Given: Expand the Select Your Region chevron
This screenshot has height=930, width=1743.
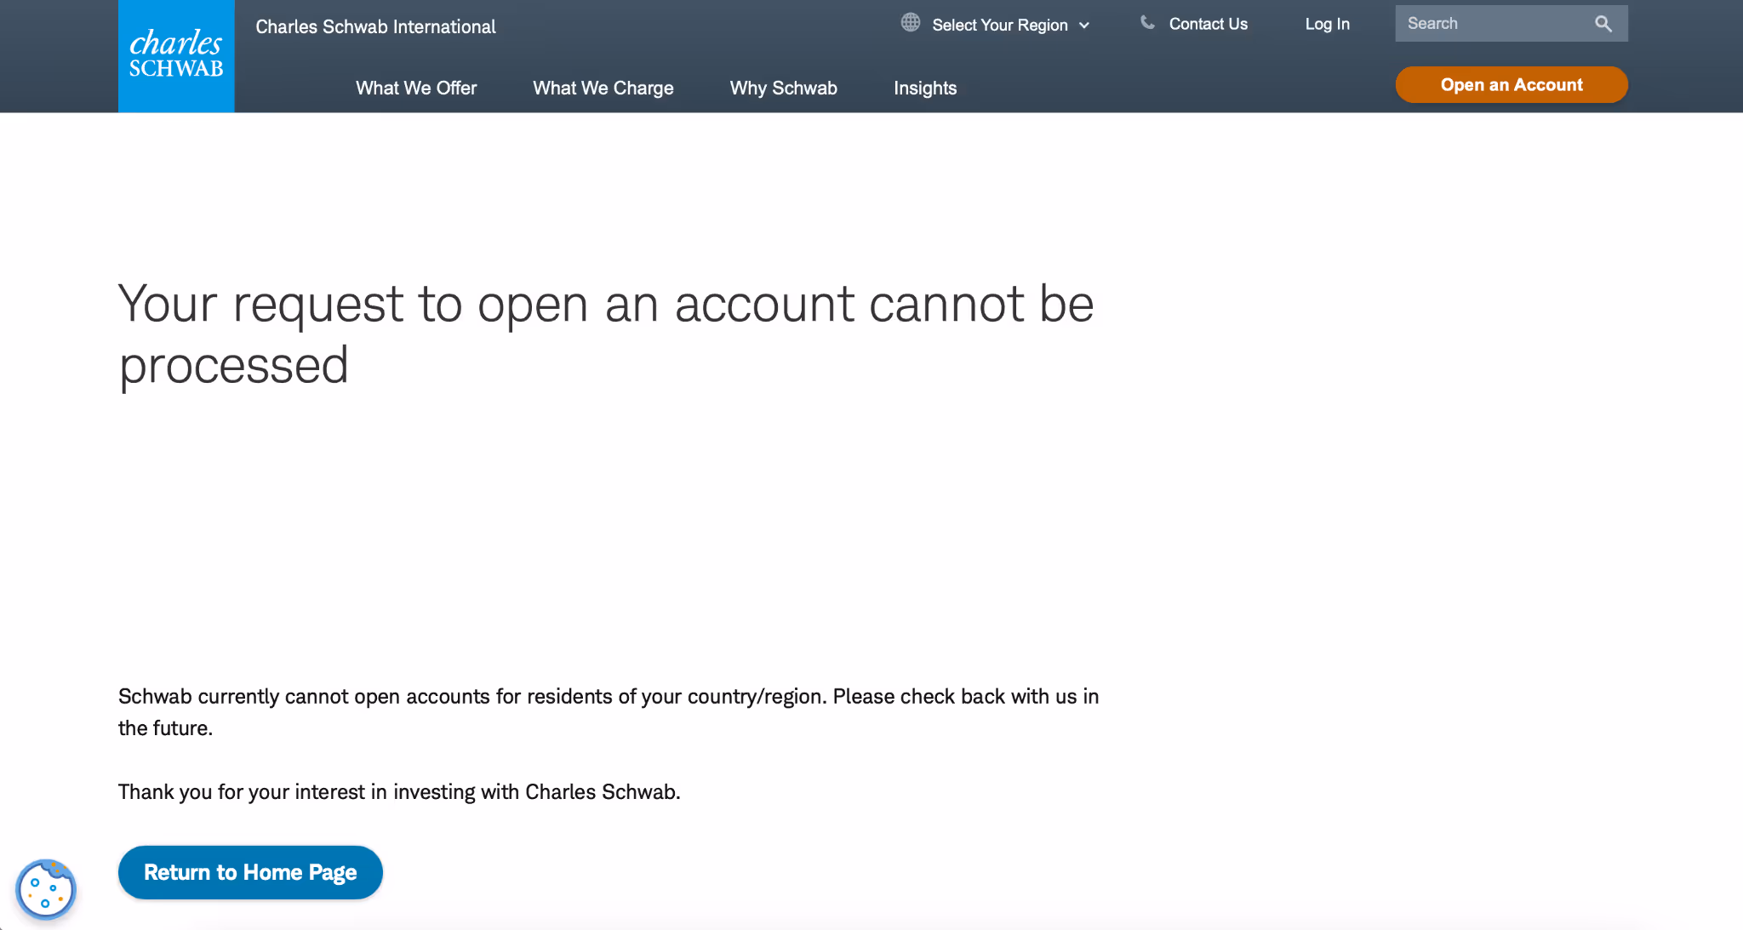Looking at the screenshot, I should (x=1084, y=26).
